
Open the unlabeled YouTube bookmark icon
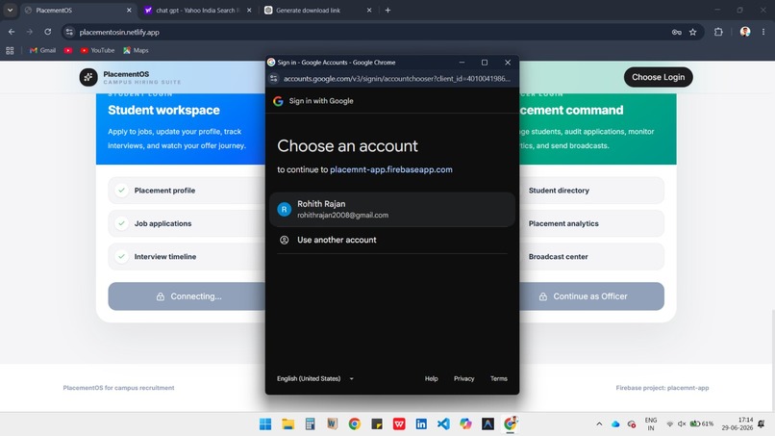pyautogui.click(x=68, y=50)
